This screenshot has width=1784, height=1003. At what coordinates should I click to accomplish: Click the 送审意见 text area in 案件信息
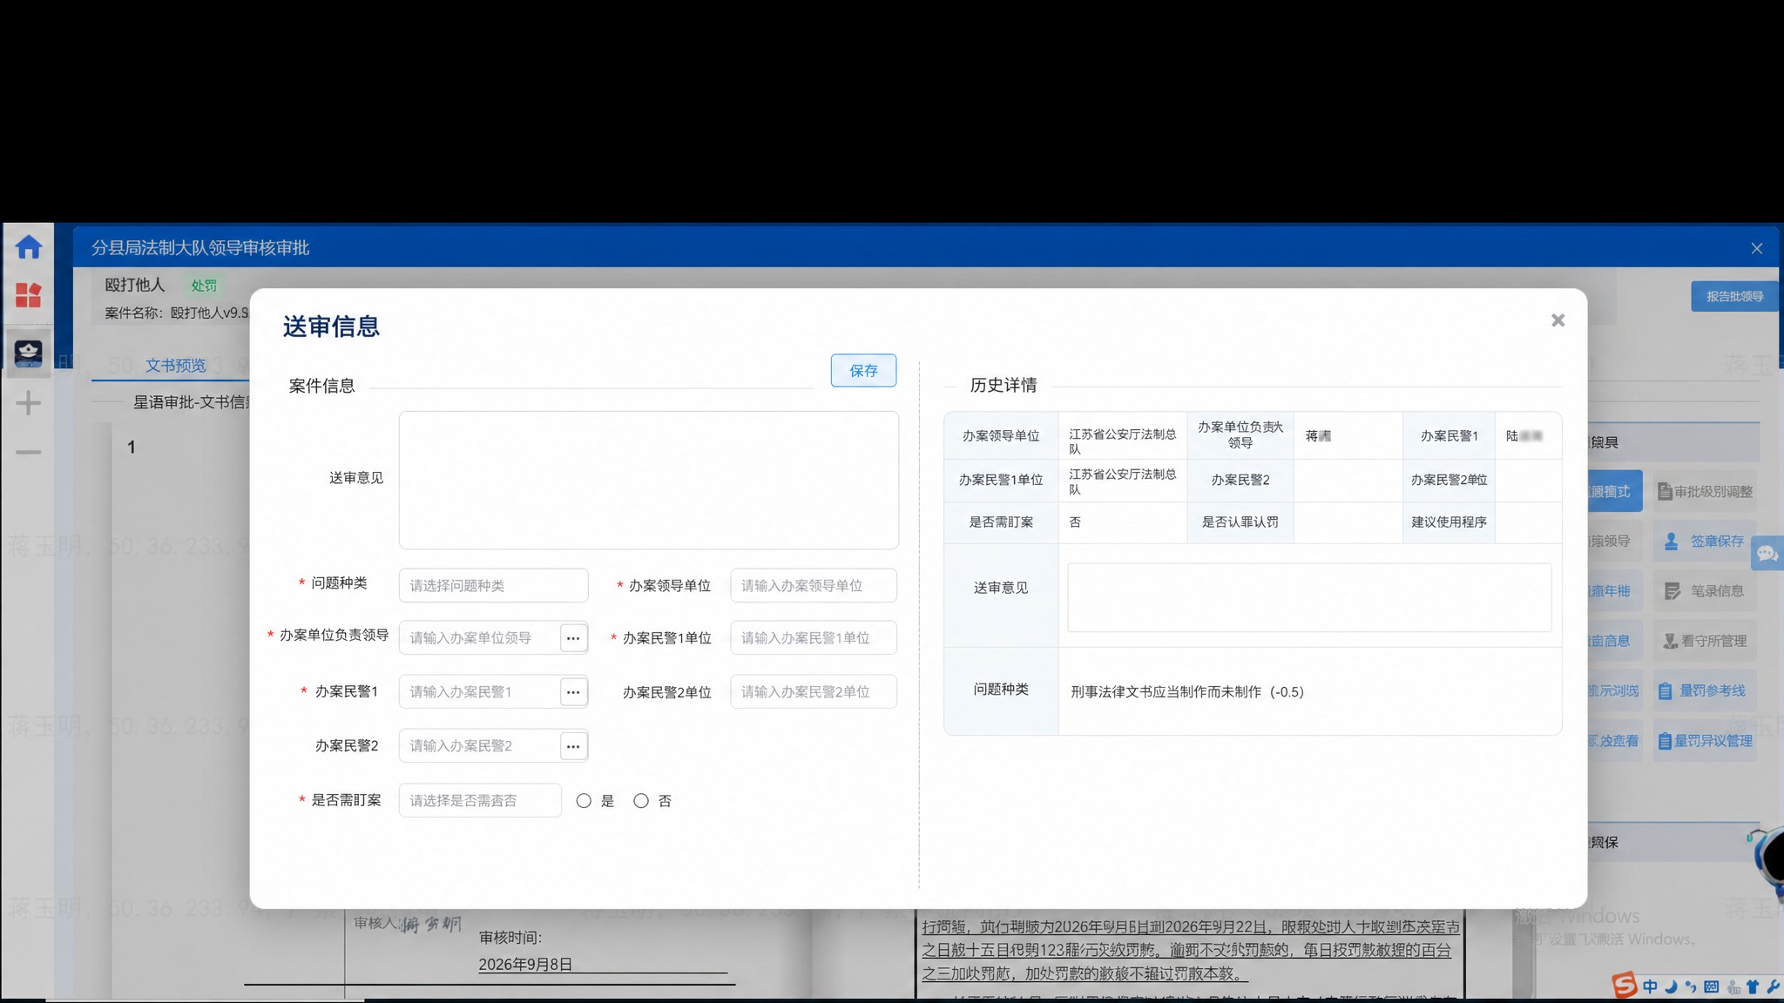click(x=649, y=480)
